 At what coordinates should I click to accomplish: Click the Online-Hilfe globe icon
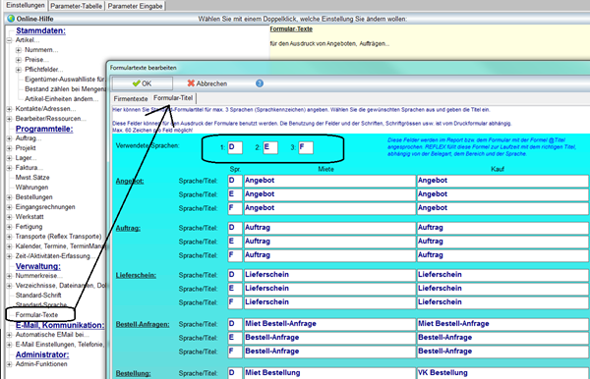[x=11, y=19]
